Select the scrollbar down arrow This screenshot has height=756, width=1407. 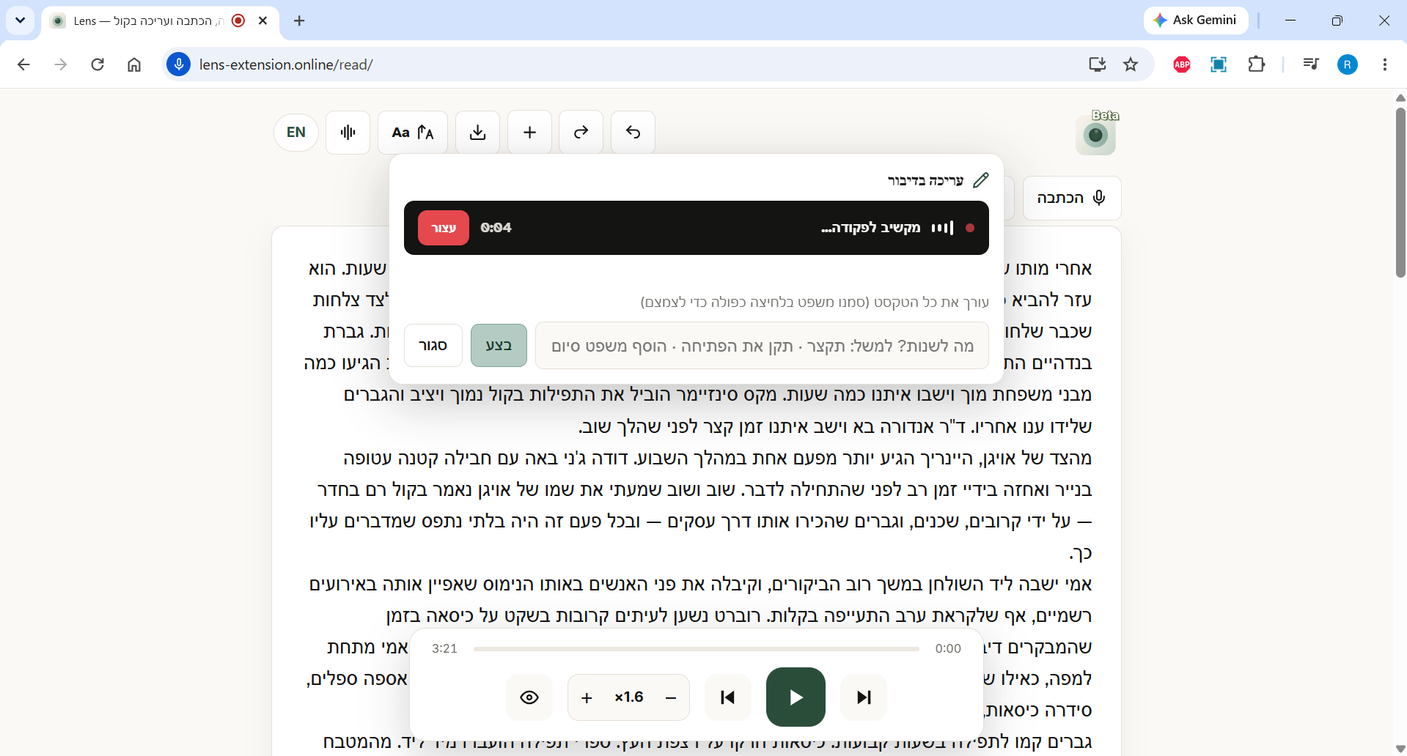[1400, 749]
